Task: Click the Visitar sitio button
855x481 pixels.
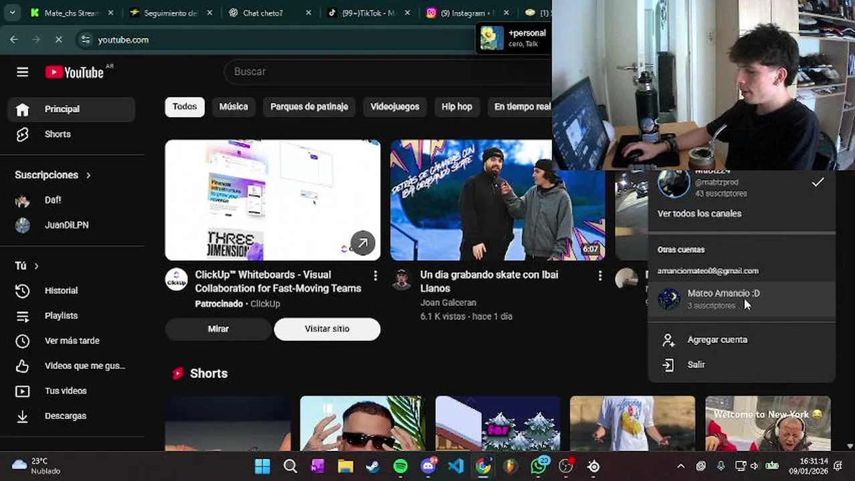Action: pos(327,329)
